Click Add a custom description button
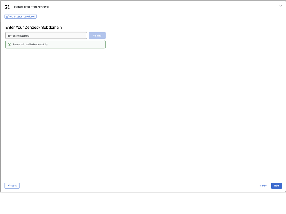 (x=21, y=16)
